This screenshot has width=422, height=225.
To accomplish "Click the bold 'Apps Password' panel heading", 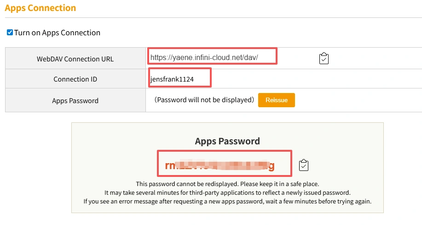I will [227, 141].
